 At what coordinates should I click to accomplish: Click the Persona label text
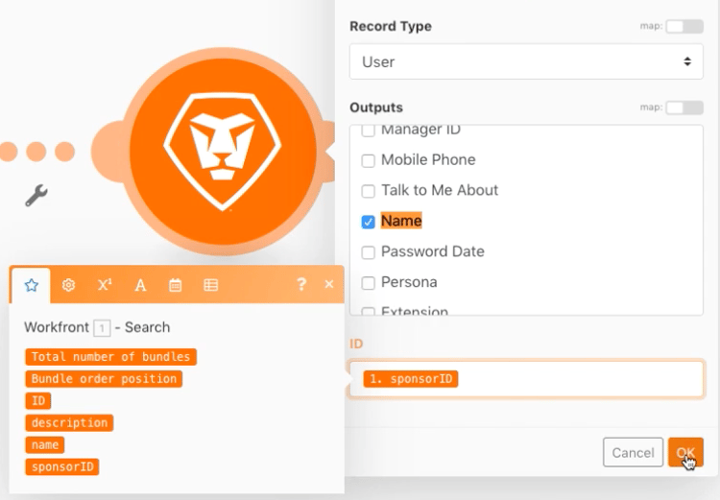409,282
